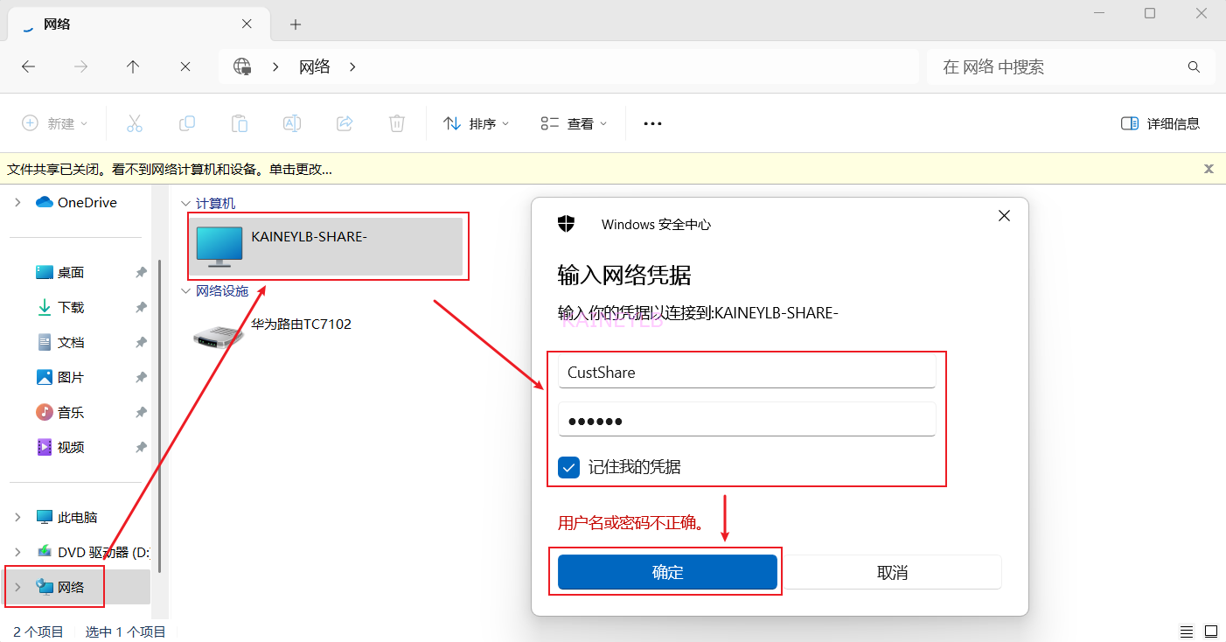Click the password input field
1226x642 pixels.
pos(747,420)
